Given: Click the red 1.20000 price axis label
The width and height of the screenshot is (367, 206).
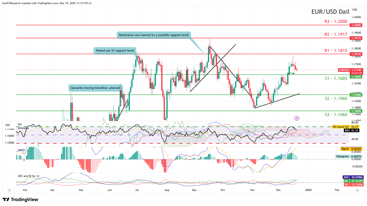Looking at the screenshot, I should [x=356, y=25].
